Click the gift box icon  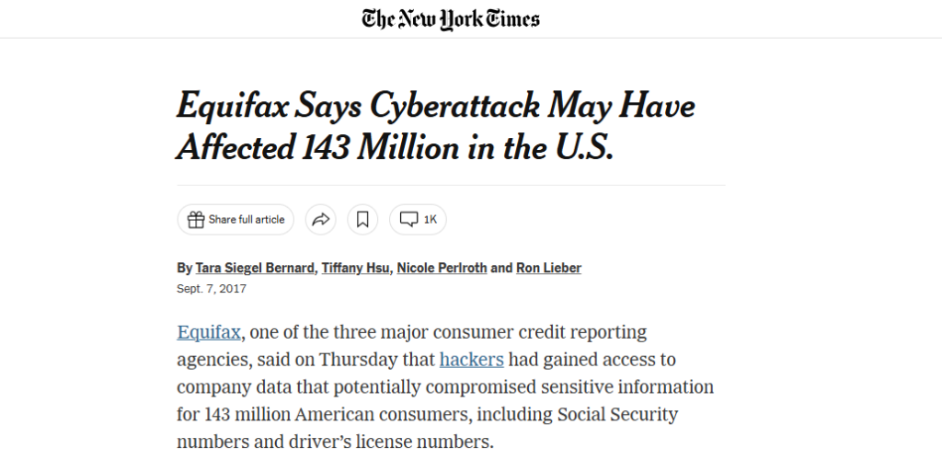[x=196, y=220]
